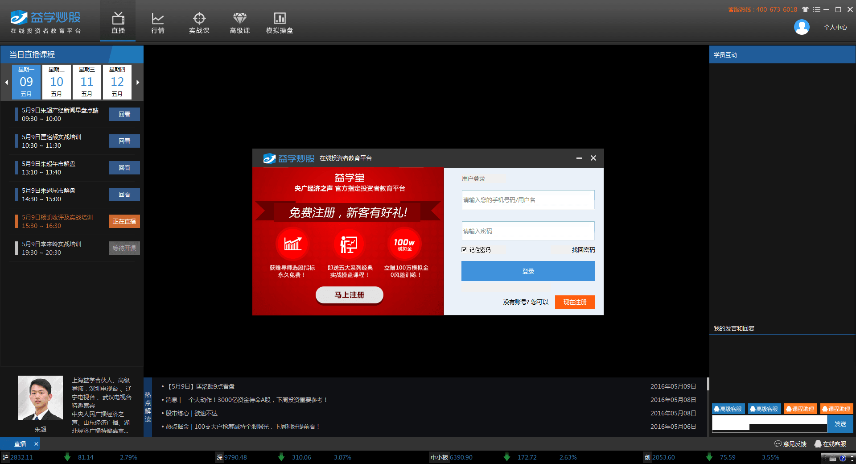Open the list menu icon in the title bar
The height and width of the screenshot is (464, 856).
(816, 9)
